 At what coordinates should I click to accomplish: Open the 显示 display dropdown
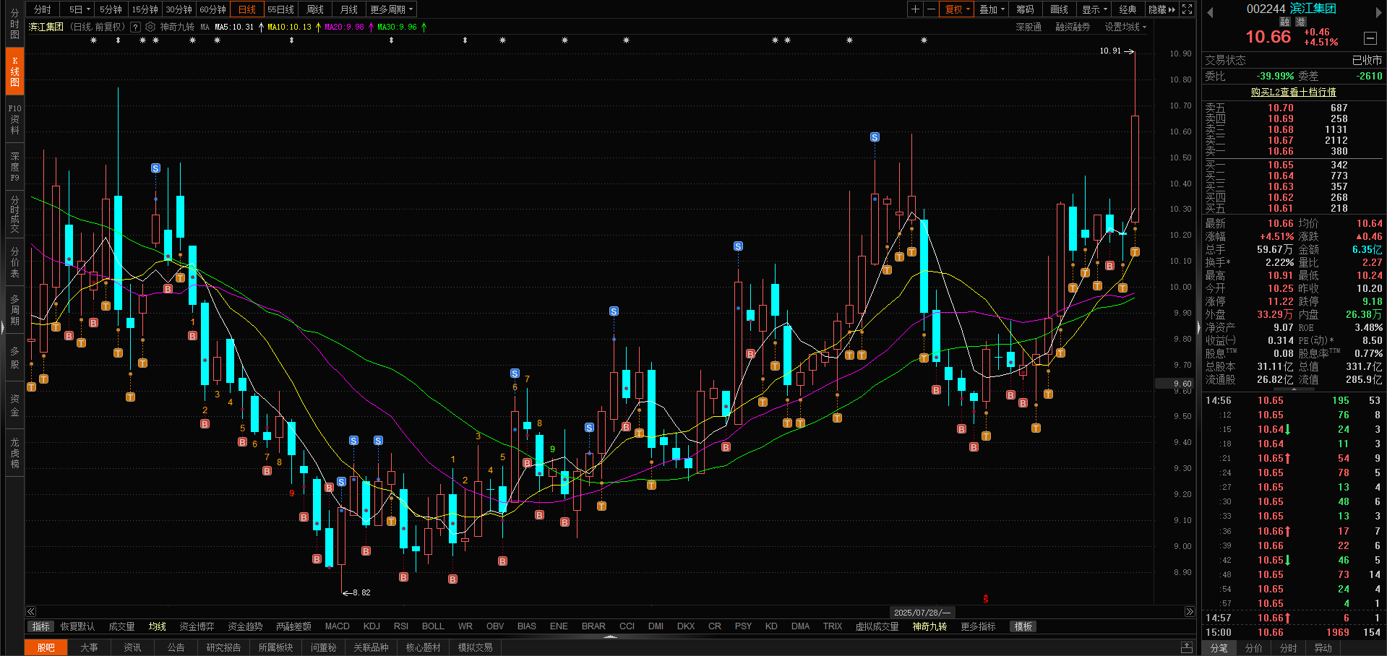[x=1094, y=9]
